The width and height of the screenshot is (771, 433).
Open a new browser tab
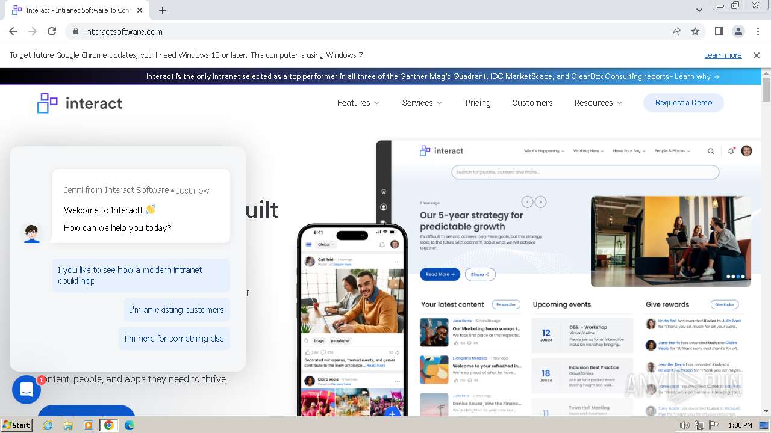click(163, 10)
